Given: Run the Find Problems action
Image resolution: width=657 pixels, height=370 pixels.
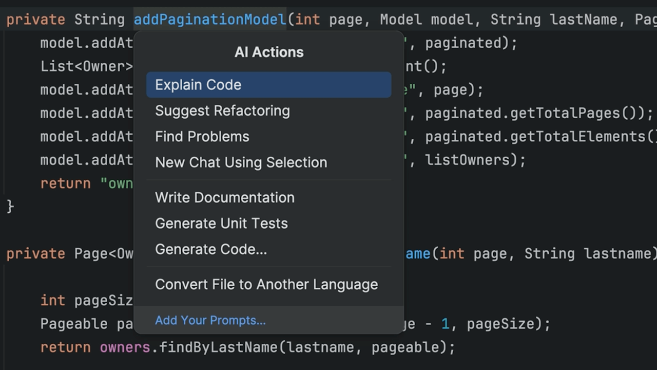Looking at the screenshot, I should (202, 136).
